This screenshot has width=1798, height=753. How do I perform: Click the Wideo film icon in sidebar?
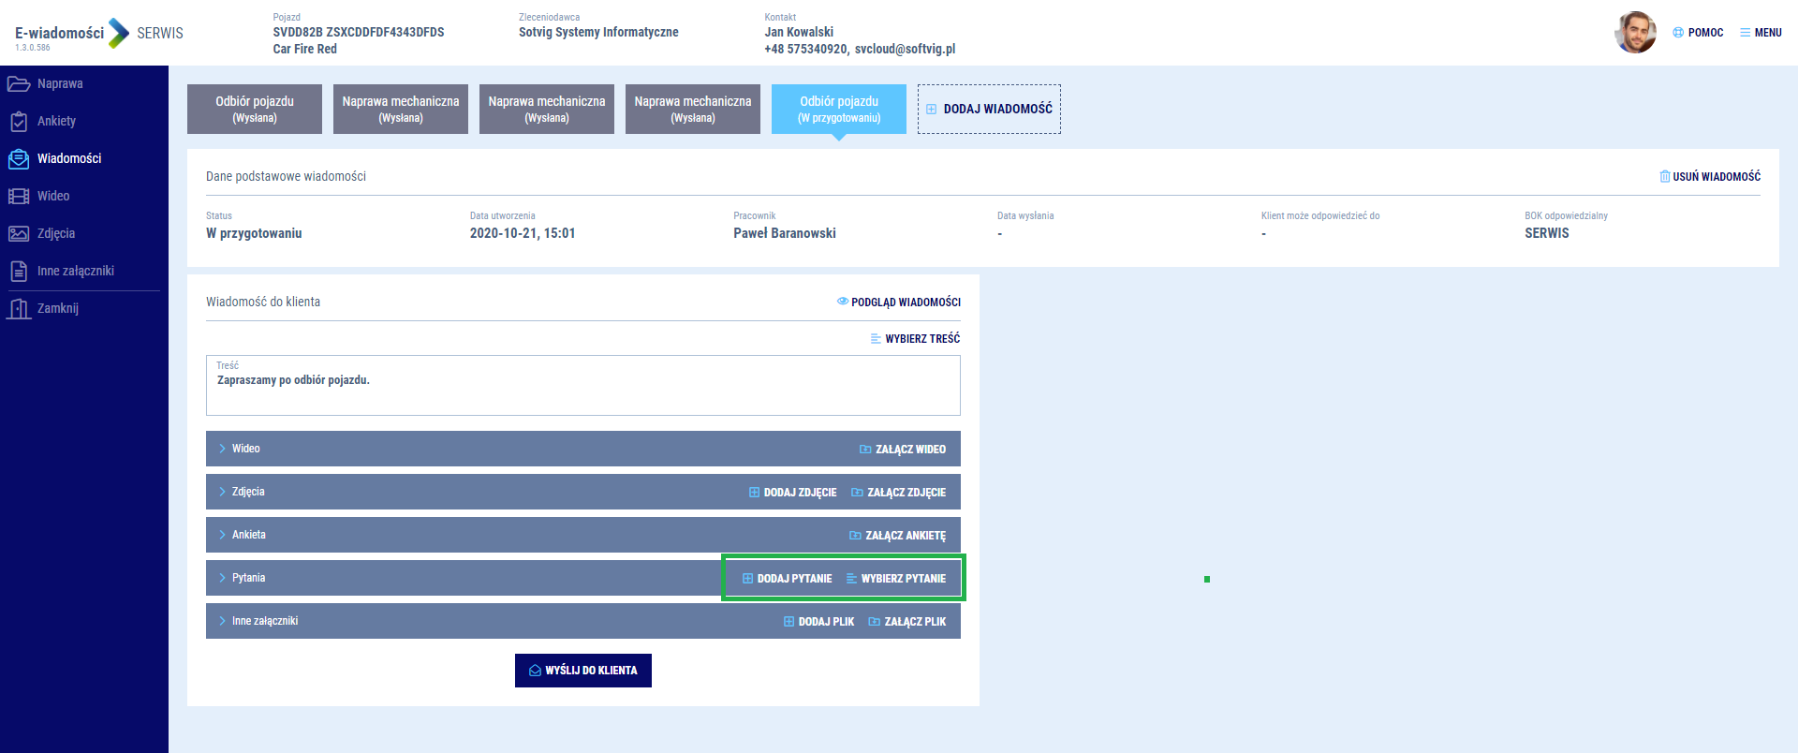tap(19, 197)
